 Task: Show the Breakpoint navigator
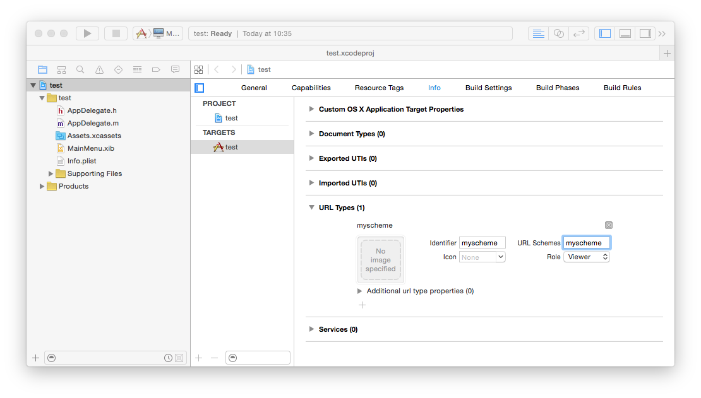tap(156, 69)
